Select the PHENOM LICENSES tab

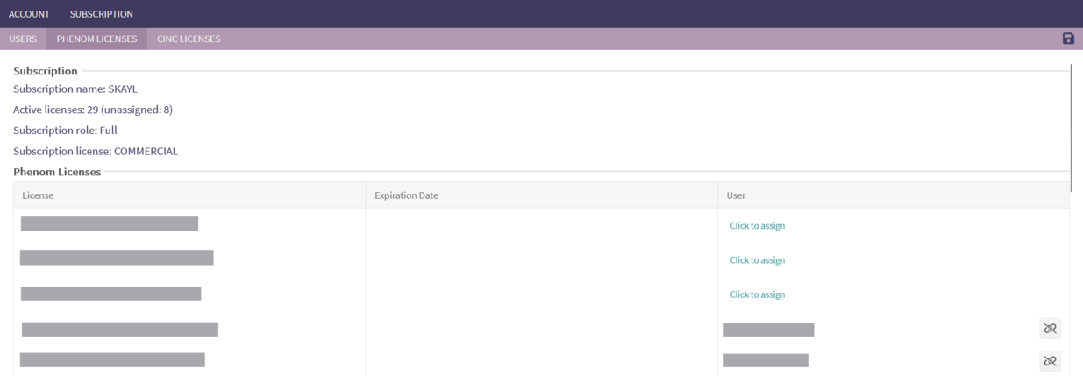point(96,39)
